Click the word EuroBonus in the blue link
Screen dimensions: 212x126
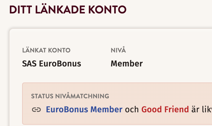click(67, 109)
